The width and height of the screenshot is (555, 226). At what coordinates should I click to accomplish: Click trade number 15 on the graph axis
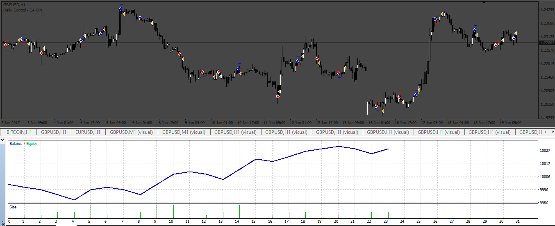point(255,221)
